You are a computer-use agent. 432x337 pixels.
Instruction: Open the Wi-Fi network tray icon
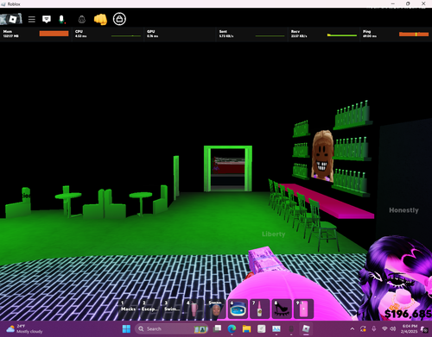[384, 329]
